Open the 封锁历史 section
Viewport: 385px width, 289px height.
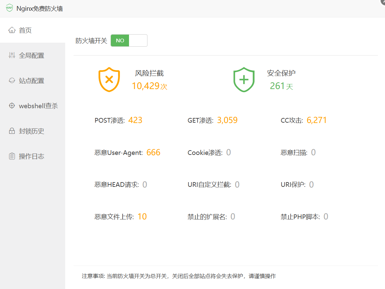32,131
